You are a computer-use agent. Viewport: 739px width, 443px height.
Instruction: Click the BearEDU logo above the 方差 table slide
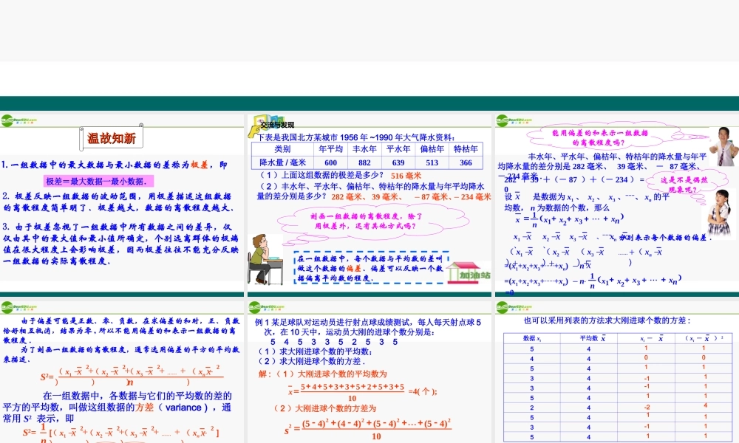[x=514, y=307]
